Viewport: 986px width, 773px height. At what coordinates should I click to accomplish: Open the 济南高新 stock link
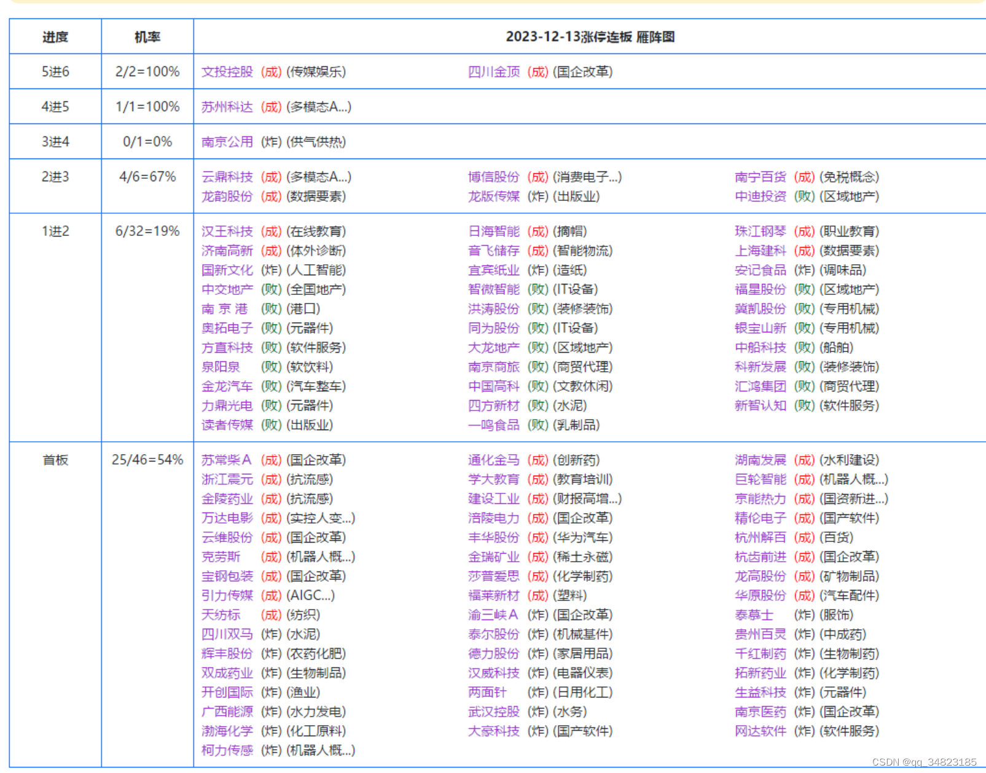coord(227,251)
